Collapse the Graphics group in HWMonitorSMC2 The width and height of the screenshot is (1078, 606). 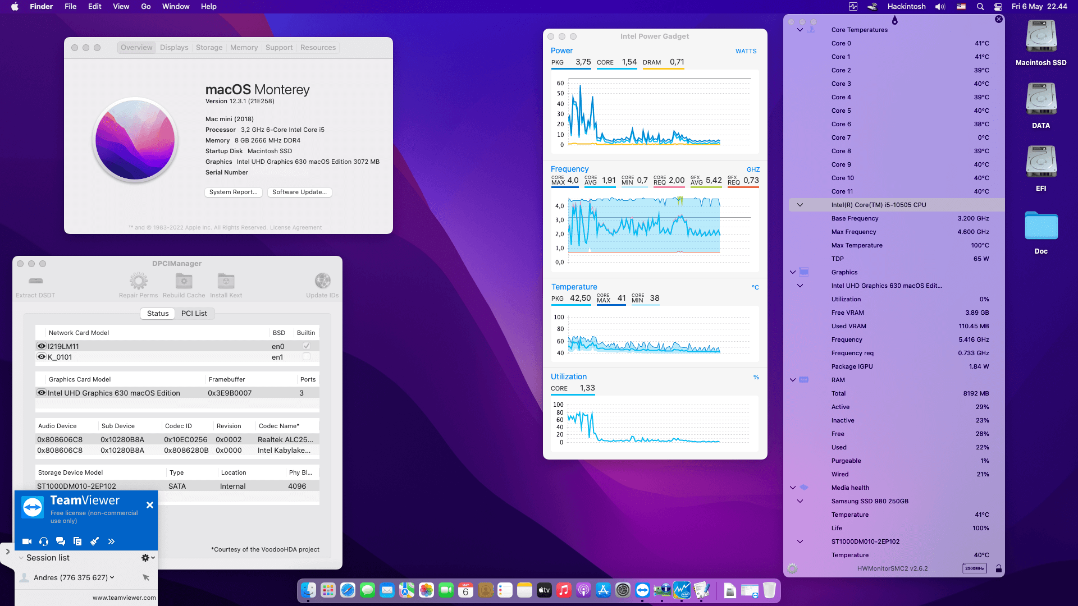(x=793, y=272)
